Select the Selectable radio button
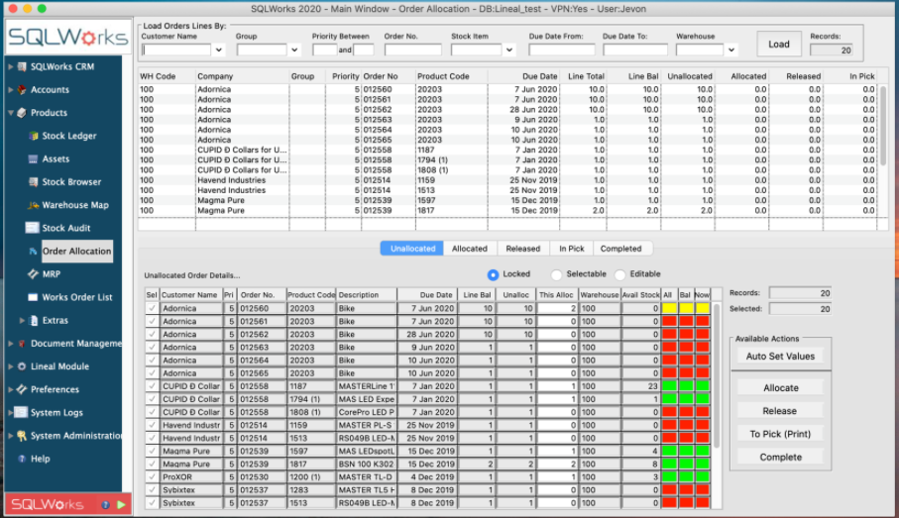Viewport: 899px width, 518px height. click(556, 274)
